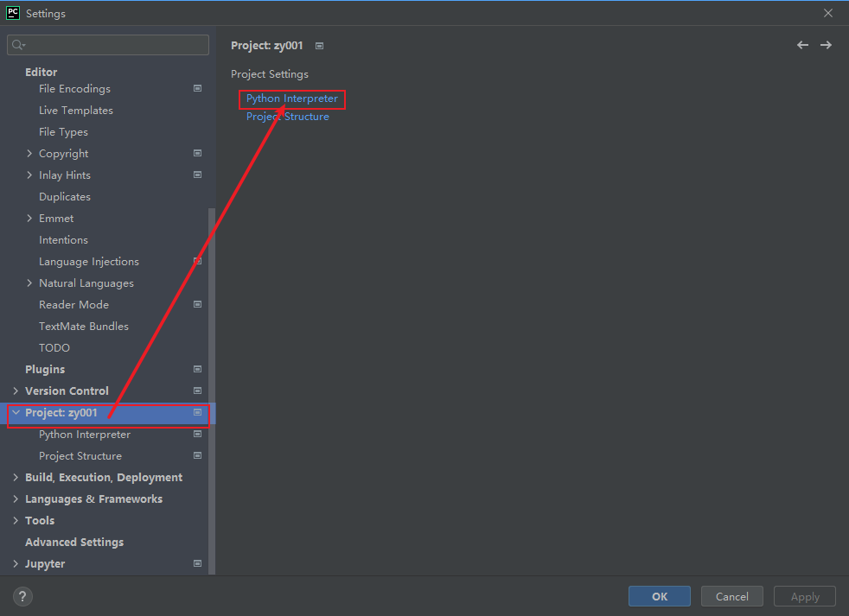Close the Settings dialog
This screenshot has width=849, height=616.
pos(828,13)
